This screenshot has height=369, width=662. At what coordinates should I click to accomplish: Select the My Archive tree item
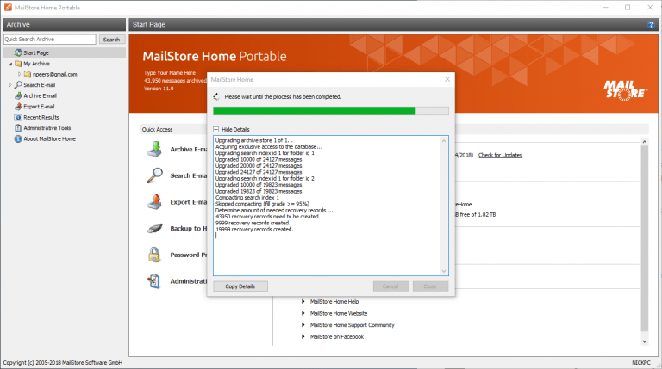pyautogui.click(x=37, y=64)
